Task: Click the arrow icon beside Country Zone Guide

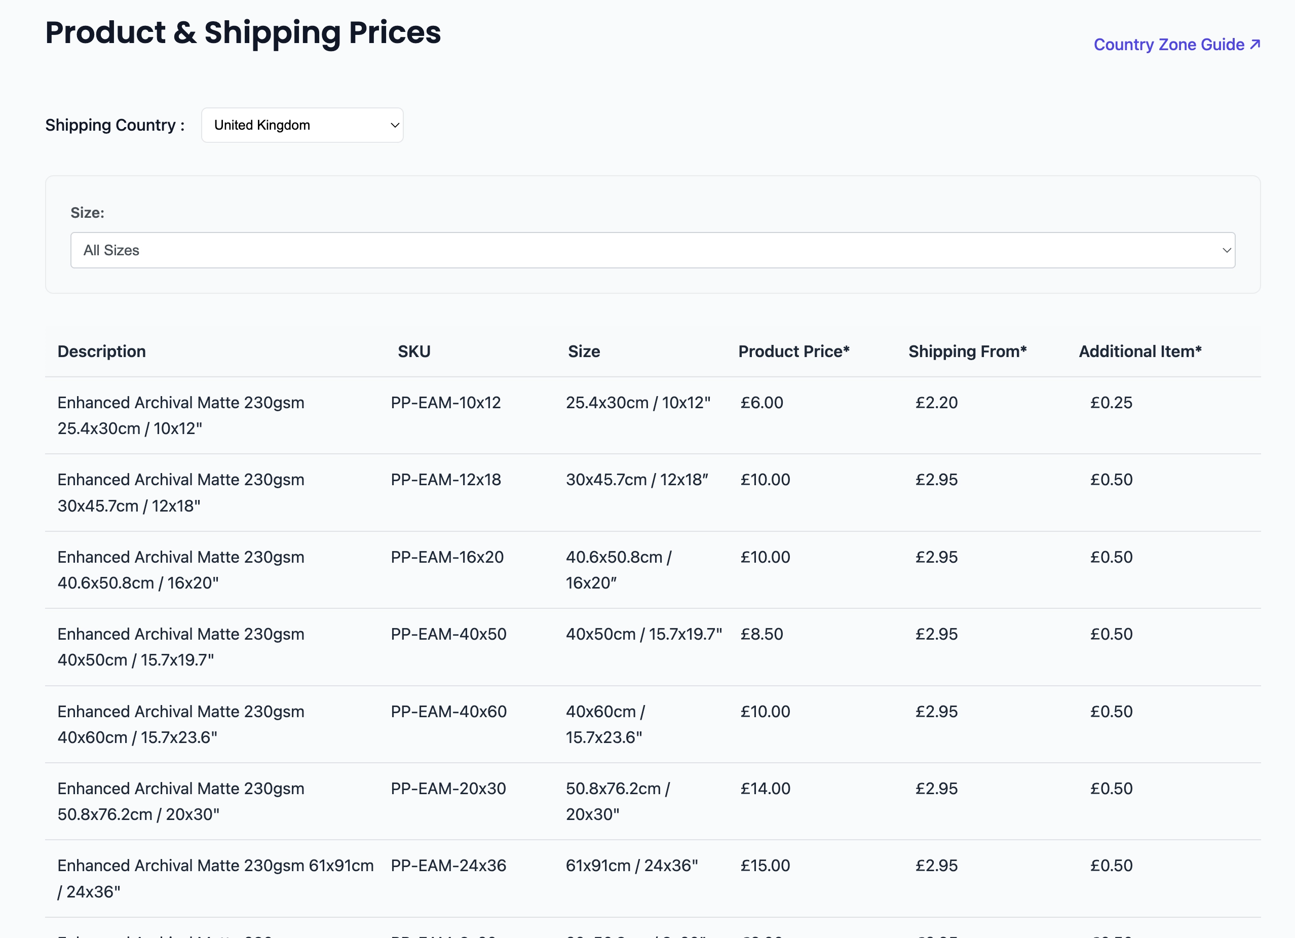Action: point(1254,44)
